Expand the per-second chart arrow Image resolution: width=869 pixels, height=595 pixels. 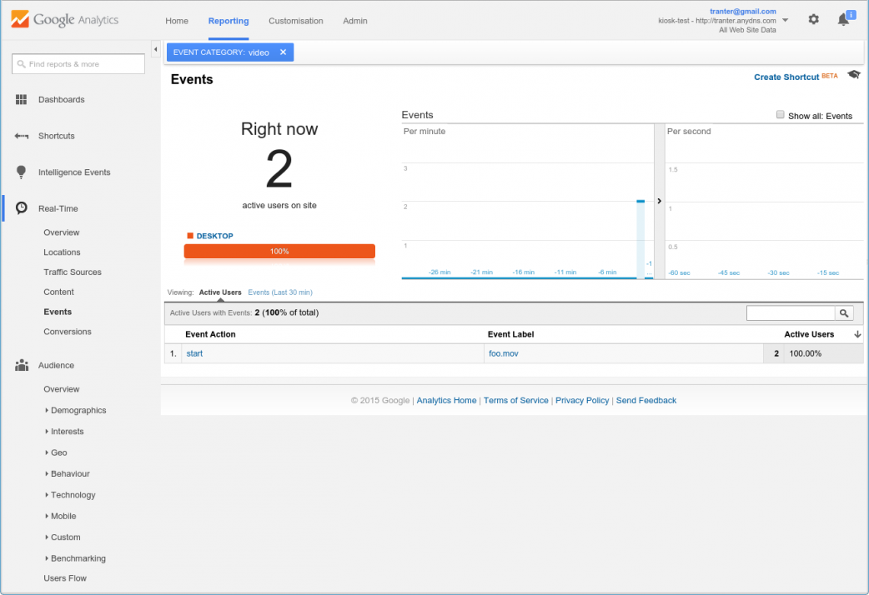[660, 201]
